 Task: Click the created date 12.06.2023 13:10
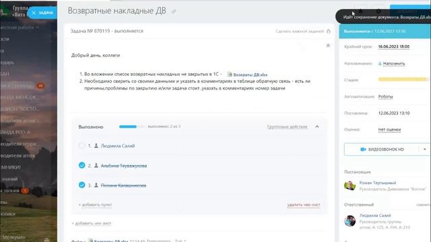coord(394,113)
